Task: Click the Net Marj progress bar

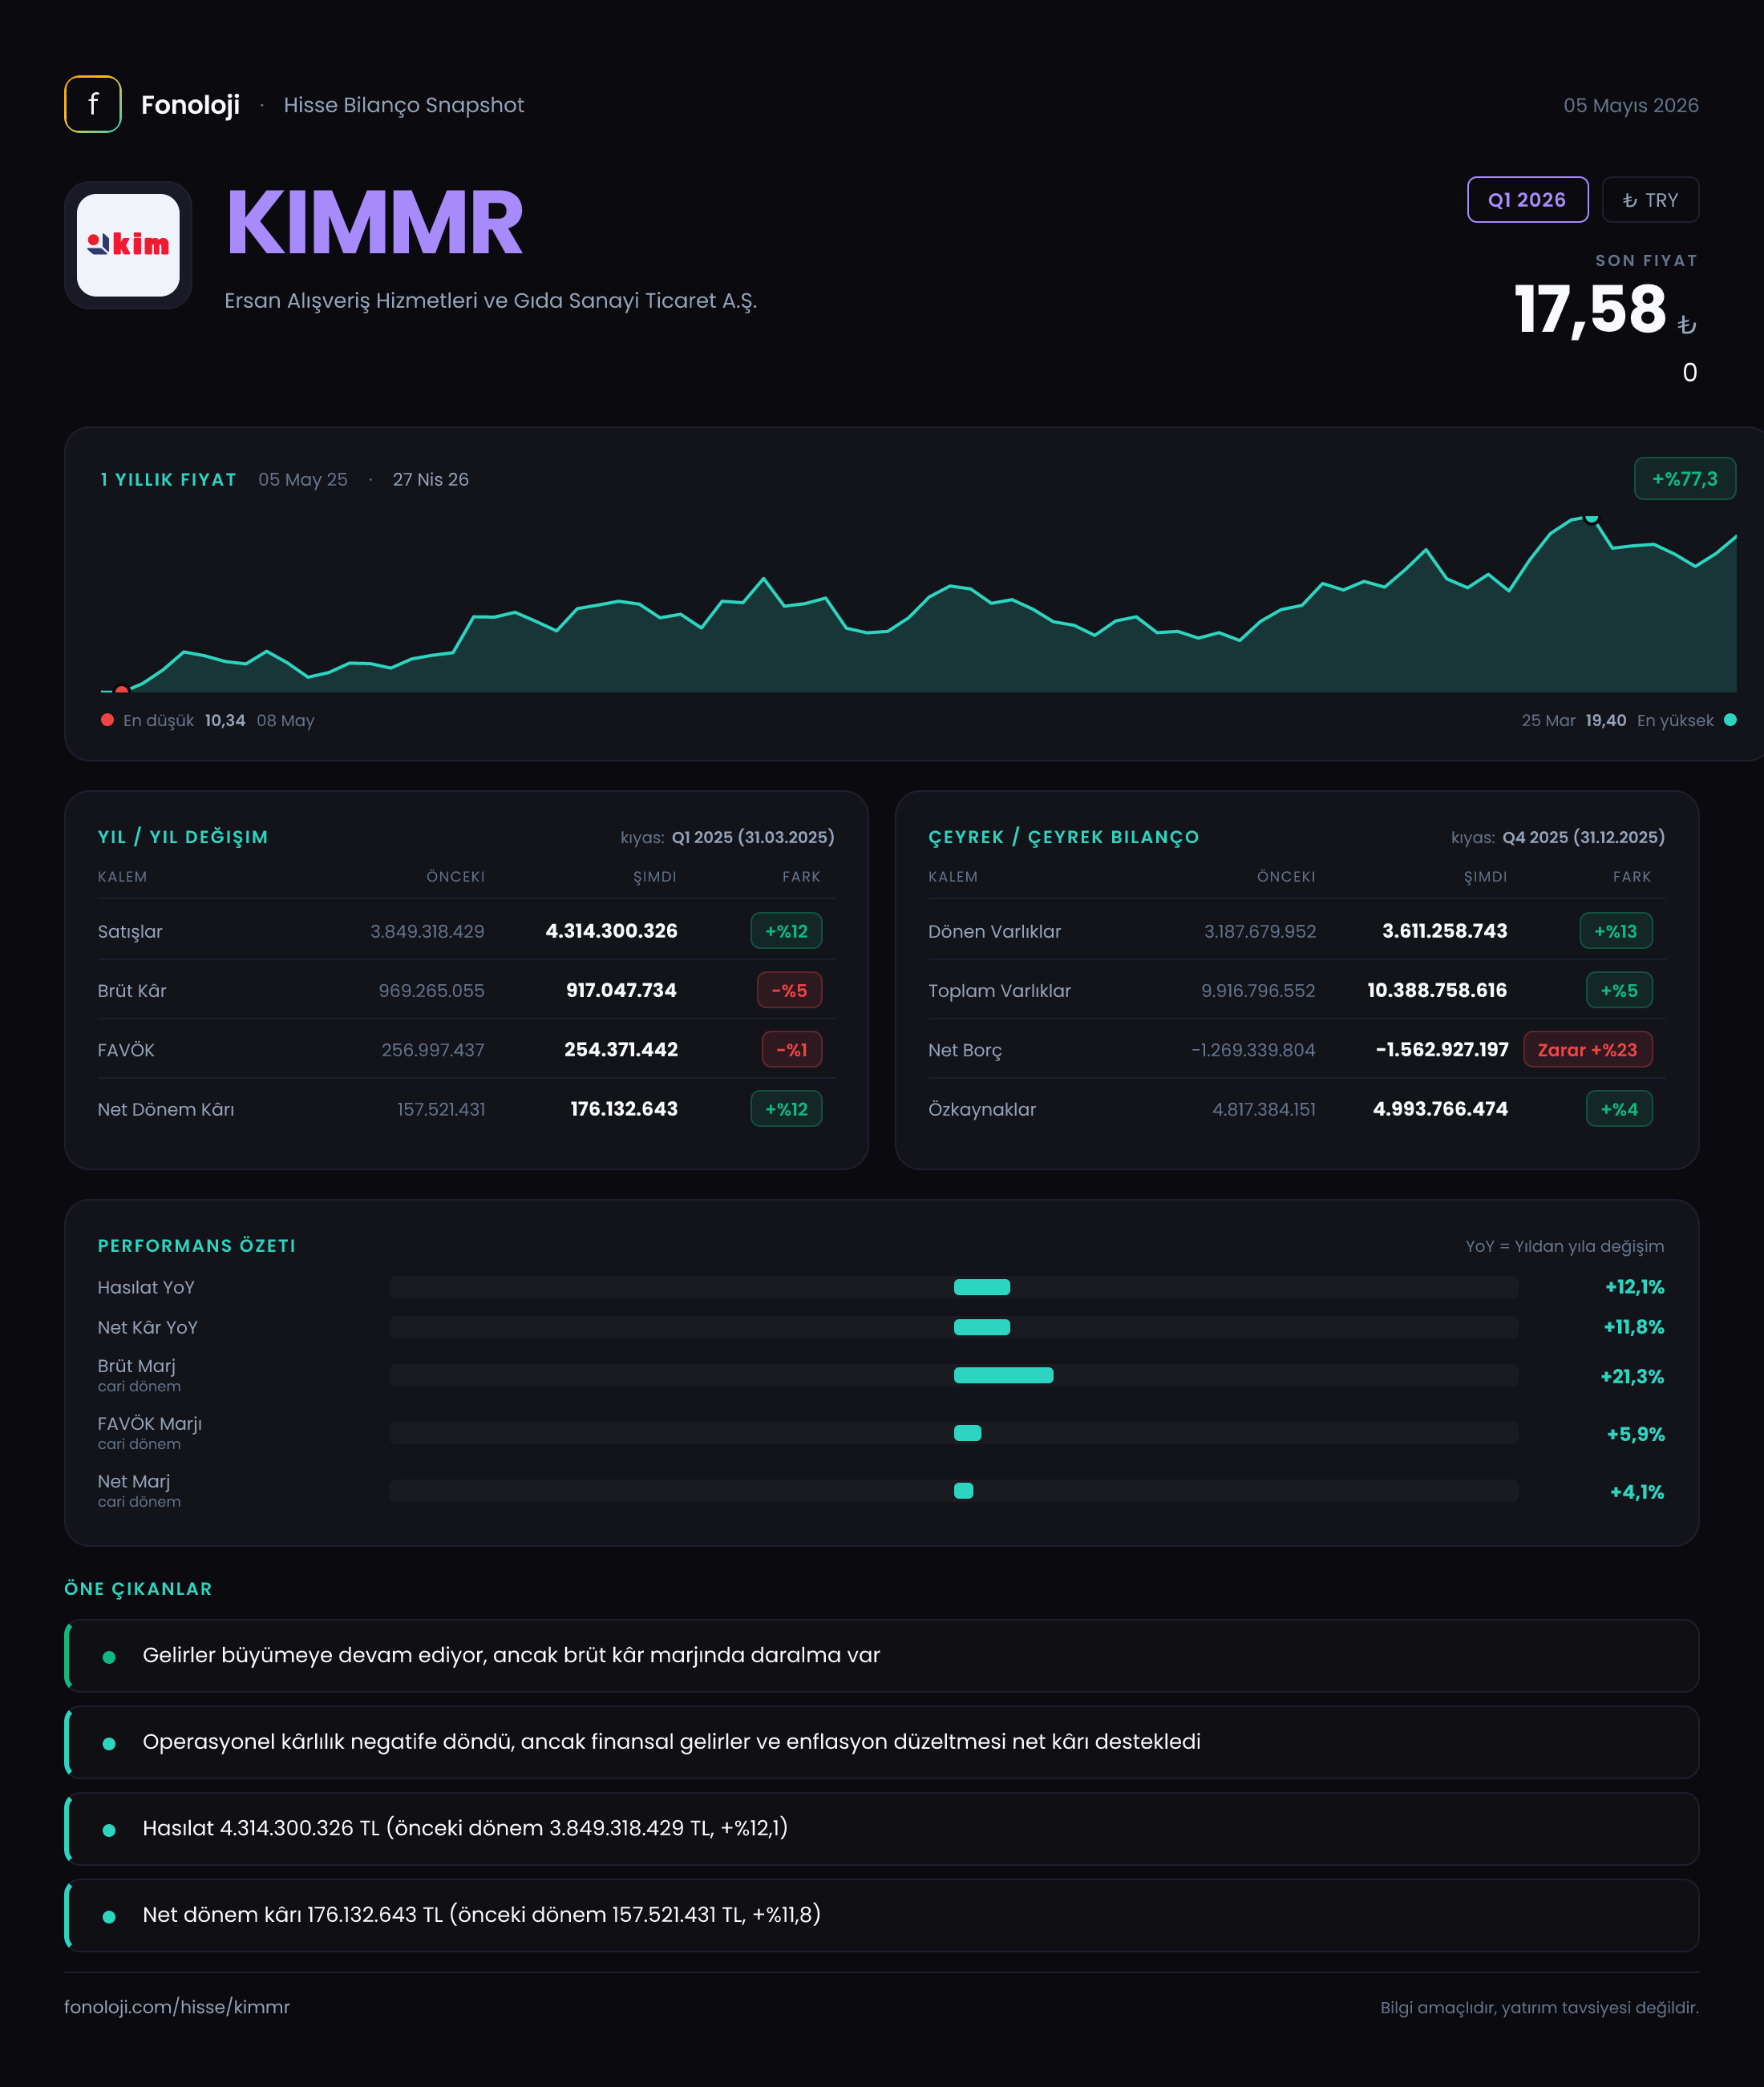Action: click(954, 1492)
